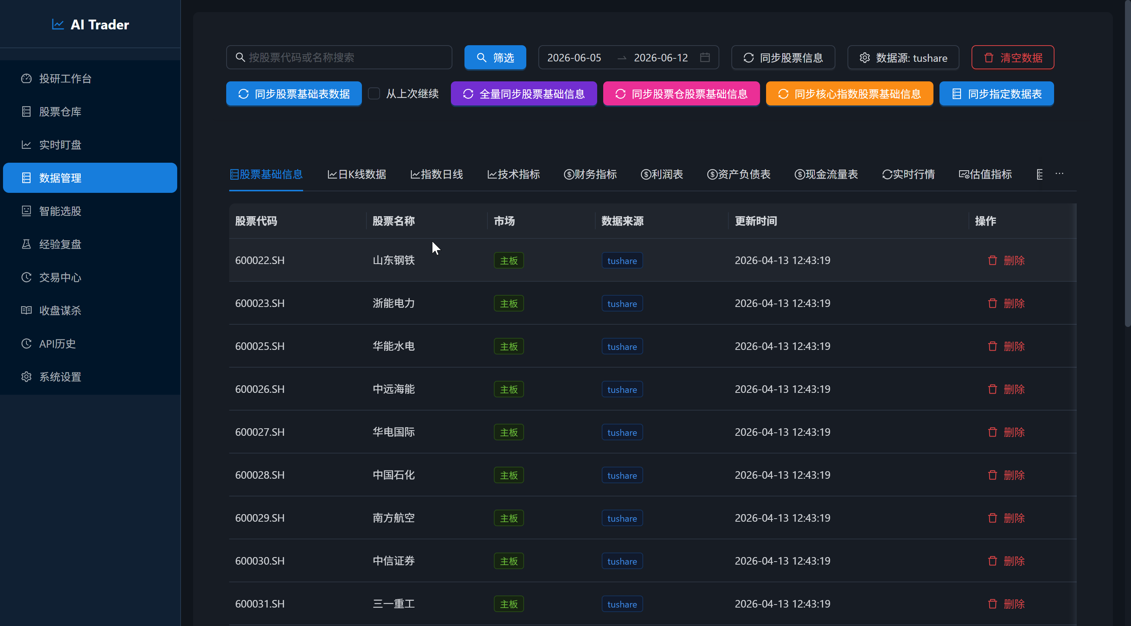Switch to 现金流量表 tab
1131x626 pixels.
pyautogui.click(x=826, y=174)
